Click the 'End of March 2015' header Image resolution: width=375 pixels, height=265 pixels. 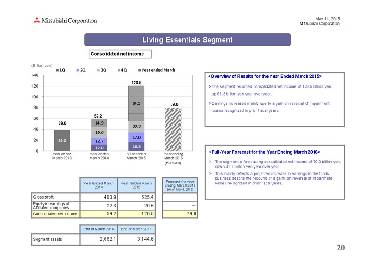(136, 229)
